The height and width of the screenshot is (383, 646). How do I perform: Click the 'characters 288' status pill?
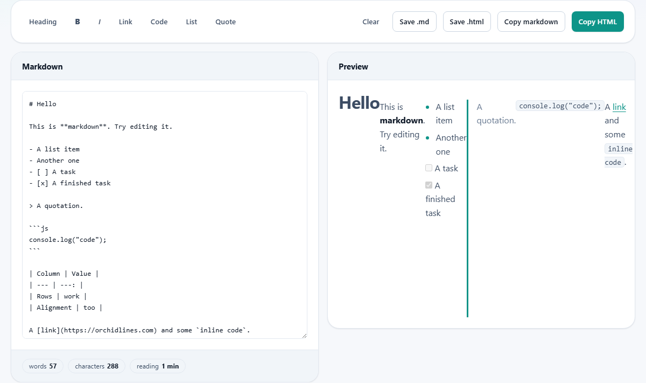[96, 366]
